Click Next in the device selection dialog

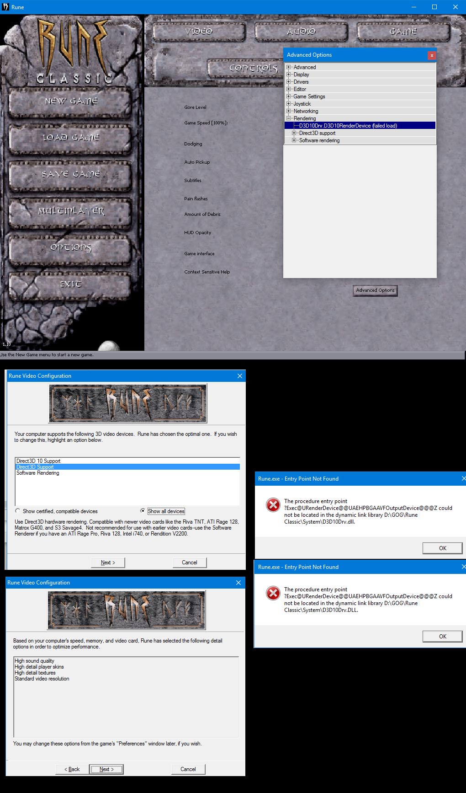click(108, 563)
